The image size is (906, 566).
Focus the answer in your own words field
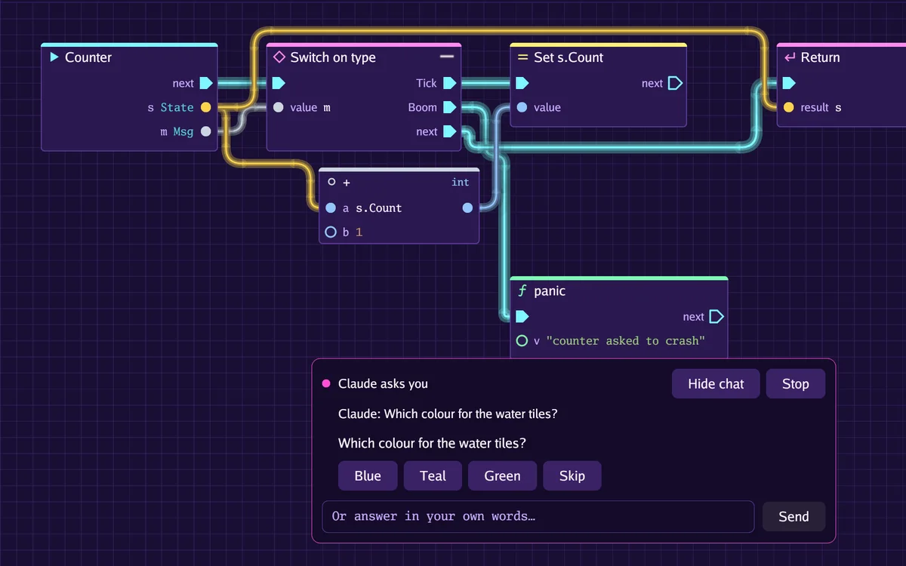click(x=538, y=516)
